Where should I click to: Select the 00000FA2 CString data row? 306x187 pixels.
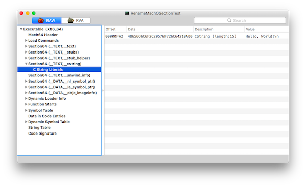tap(196, 36)
